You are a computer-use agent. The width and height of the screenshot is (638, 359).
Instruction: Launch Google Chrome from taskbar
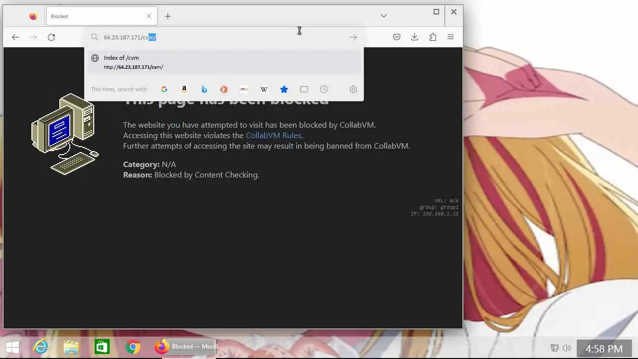point(133,347)
